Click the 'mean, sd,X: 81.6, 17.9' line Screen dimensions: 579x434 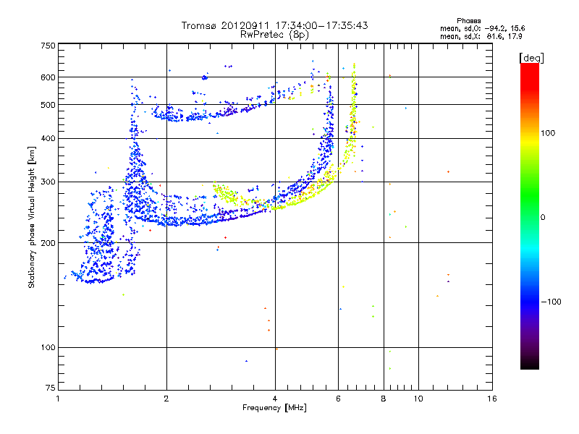coord(481,36)
